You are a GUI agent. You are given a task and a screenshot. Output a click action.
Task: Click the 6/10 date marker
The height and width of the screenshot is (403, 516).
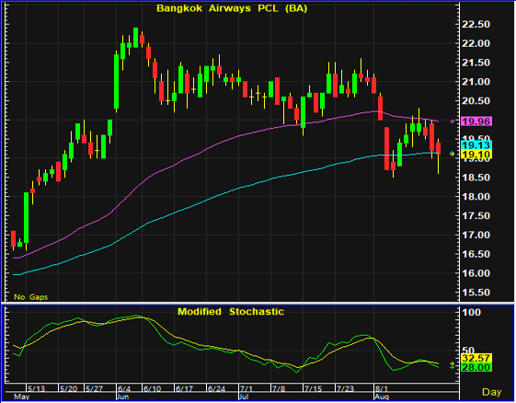pyautogui.click(x=152, y=388)
